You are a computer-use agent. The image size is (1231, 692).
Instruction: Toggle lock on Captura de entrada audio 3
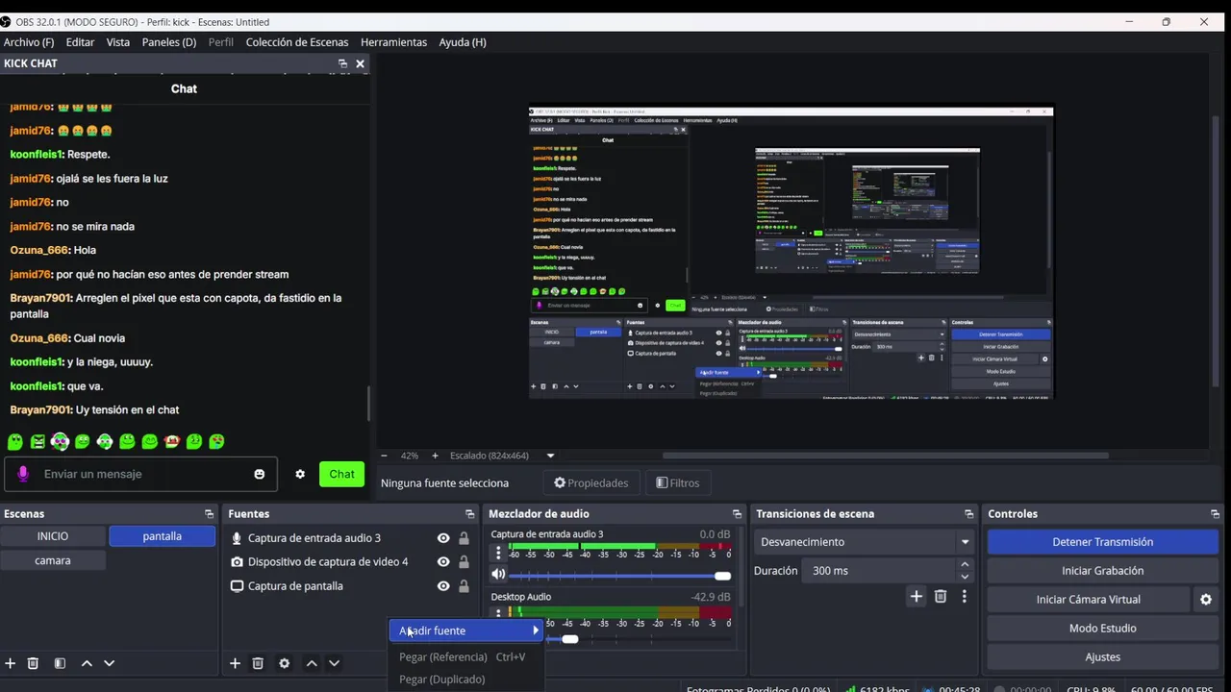(464, 538)
